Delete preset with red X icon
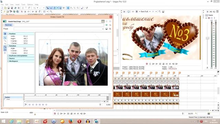Viewport: 220px width, 124px height. 110,29
